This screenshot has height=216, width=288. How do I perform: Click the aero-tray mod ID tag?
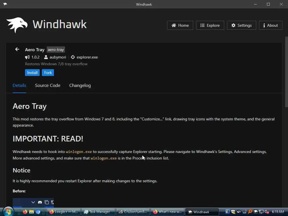tap(56, 49)
